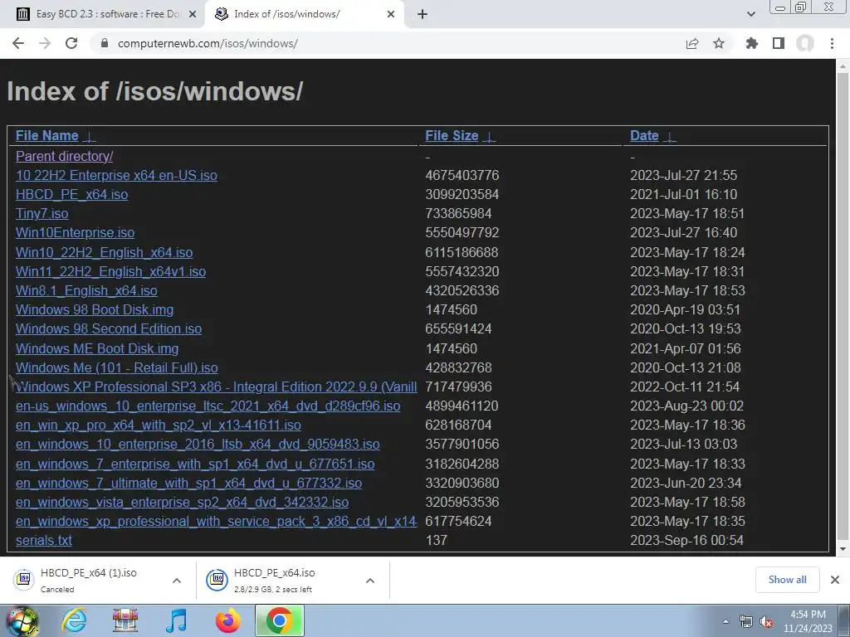Click the Win10Enterprise.iso link

coord(75,233)
